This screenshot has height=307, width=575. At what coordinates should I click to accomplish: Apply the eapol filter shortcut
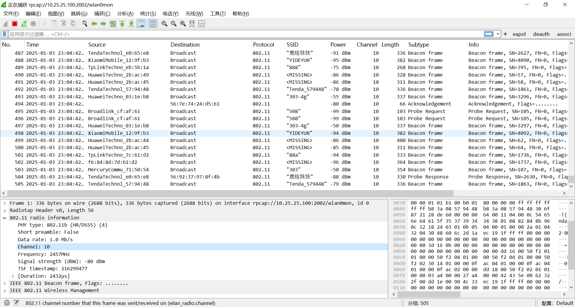[x=519, y=34]
